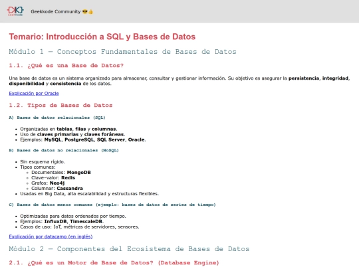The height and width of the screenshot is (269, 359).
Task: Click the '1.1. ¿Qué es una Base de Datos?' heading
Action: (66, 66)
